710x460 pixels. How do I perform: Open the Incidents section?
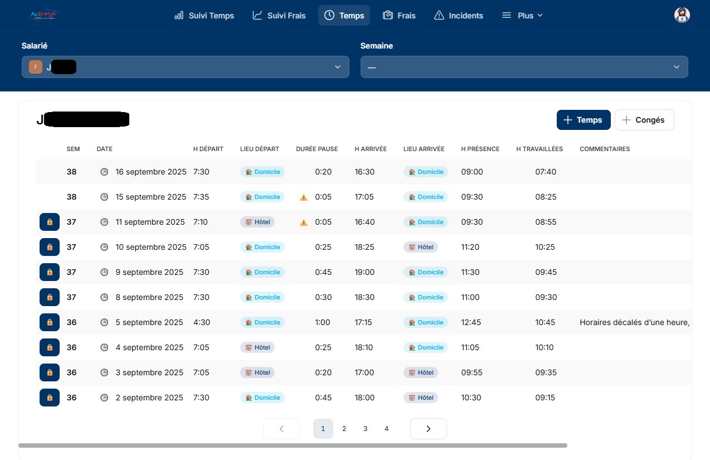click(459, 16)
